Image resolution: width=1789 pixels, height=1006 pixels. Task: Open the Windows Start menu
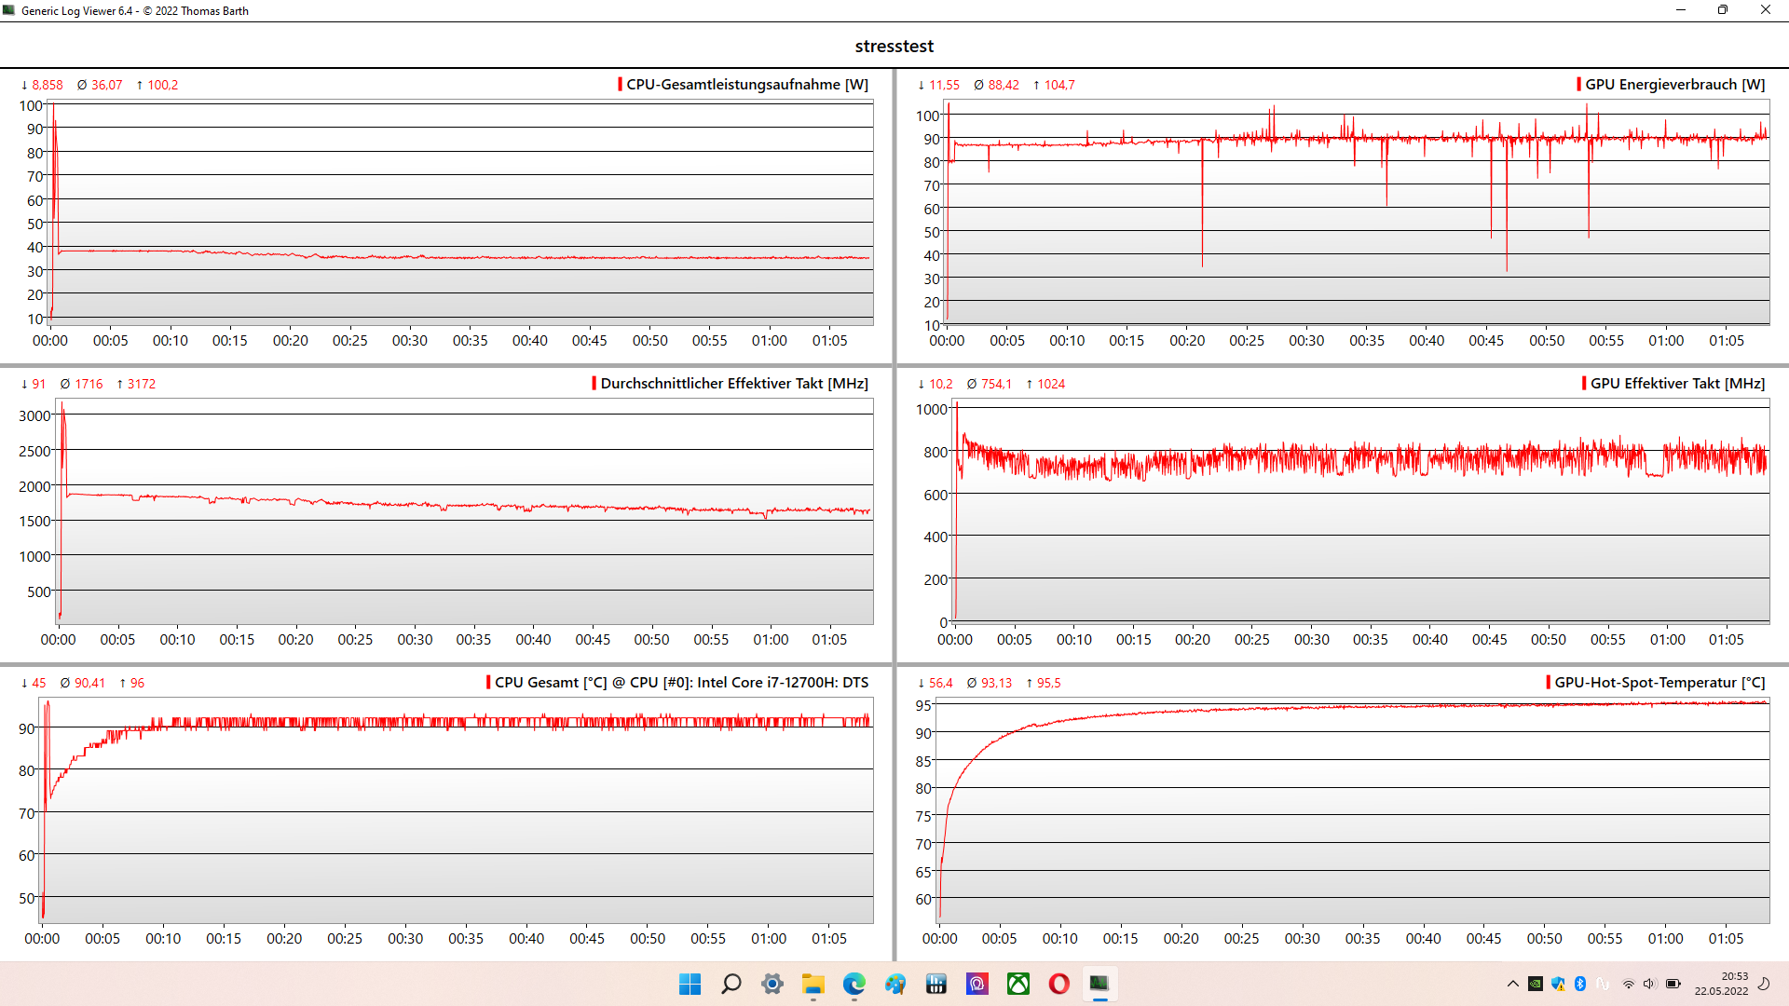pos(690,984)
